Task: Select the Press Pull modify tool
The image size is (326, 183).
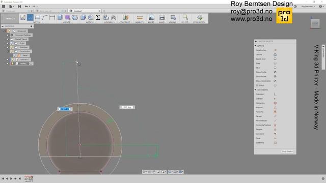Action: pyautogui.click(x=83, y=17)
